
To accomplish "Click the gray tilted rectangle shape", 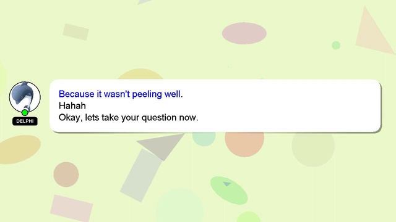I will pyautogui.click(x=141, y=175).
